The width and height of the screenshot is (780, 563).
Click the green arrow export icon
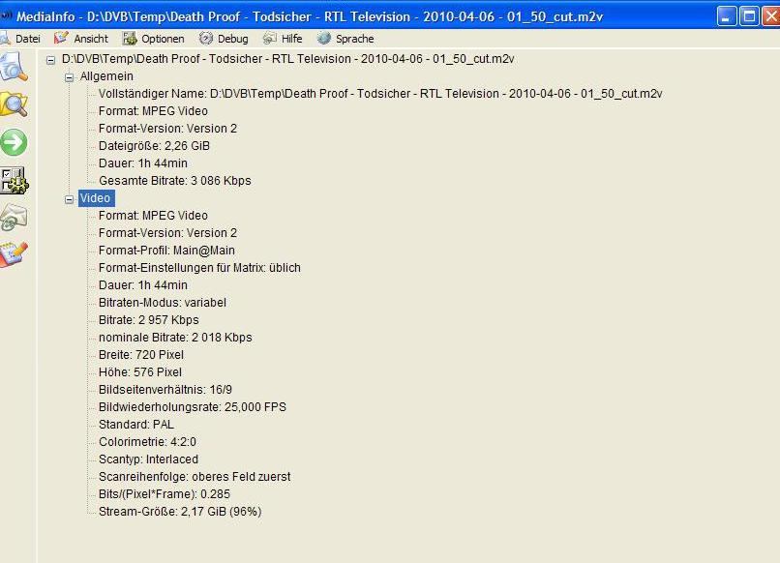[14, 142]
